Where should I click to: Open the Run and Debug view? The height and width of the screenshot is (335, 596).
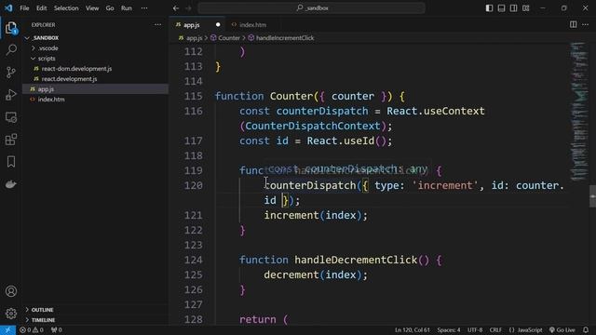click(11, 95)
